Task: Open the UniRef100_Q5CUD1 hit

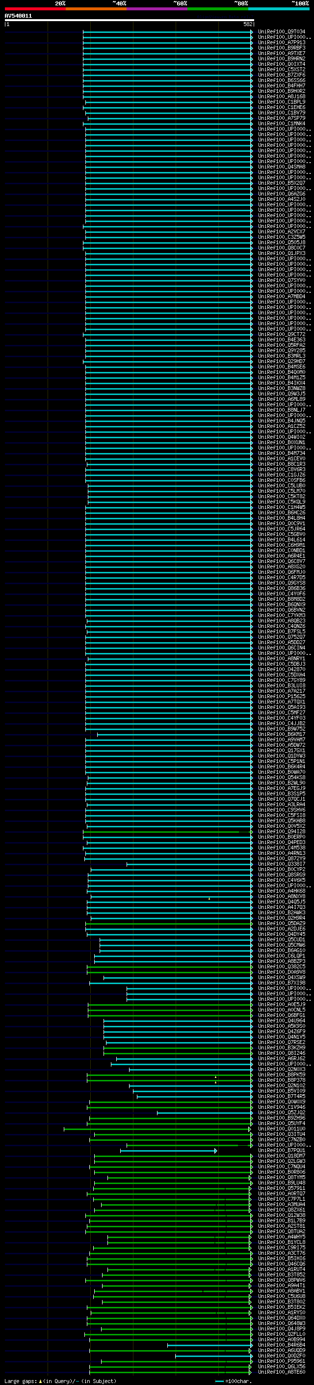Action: [x=281, y=939]
